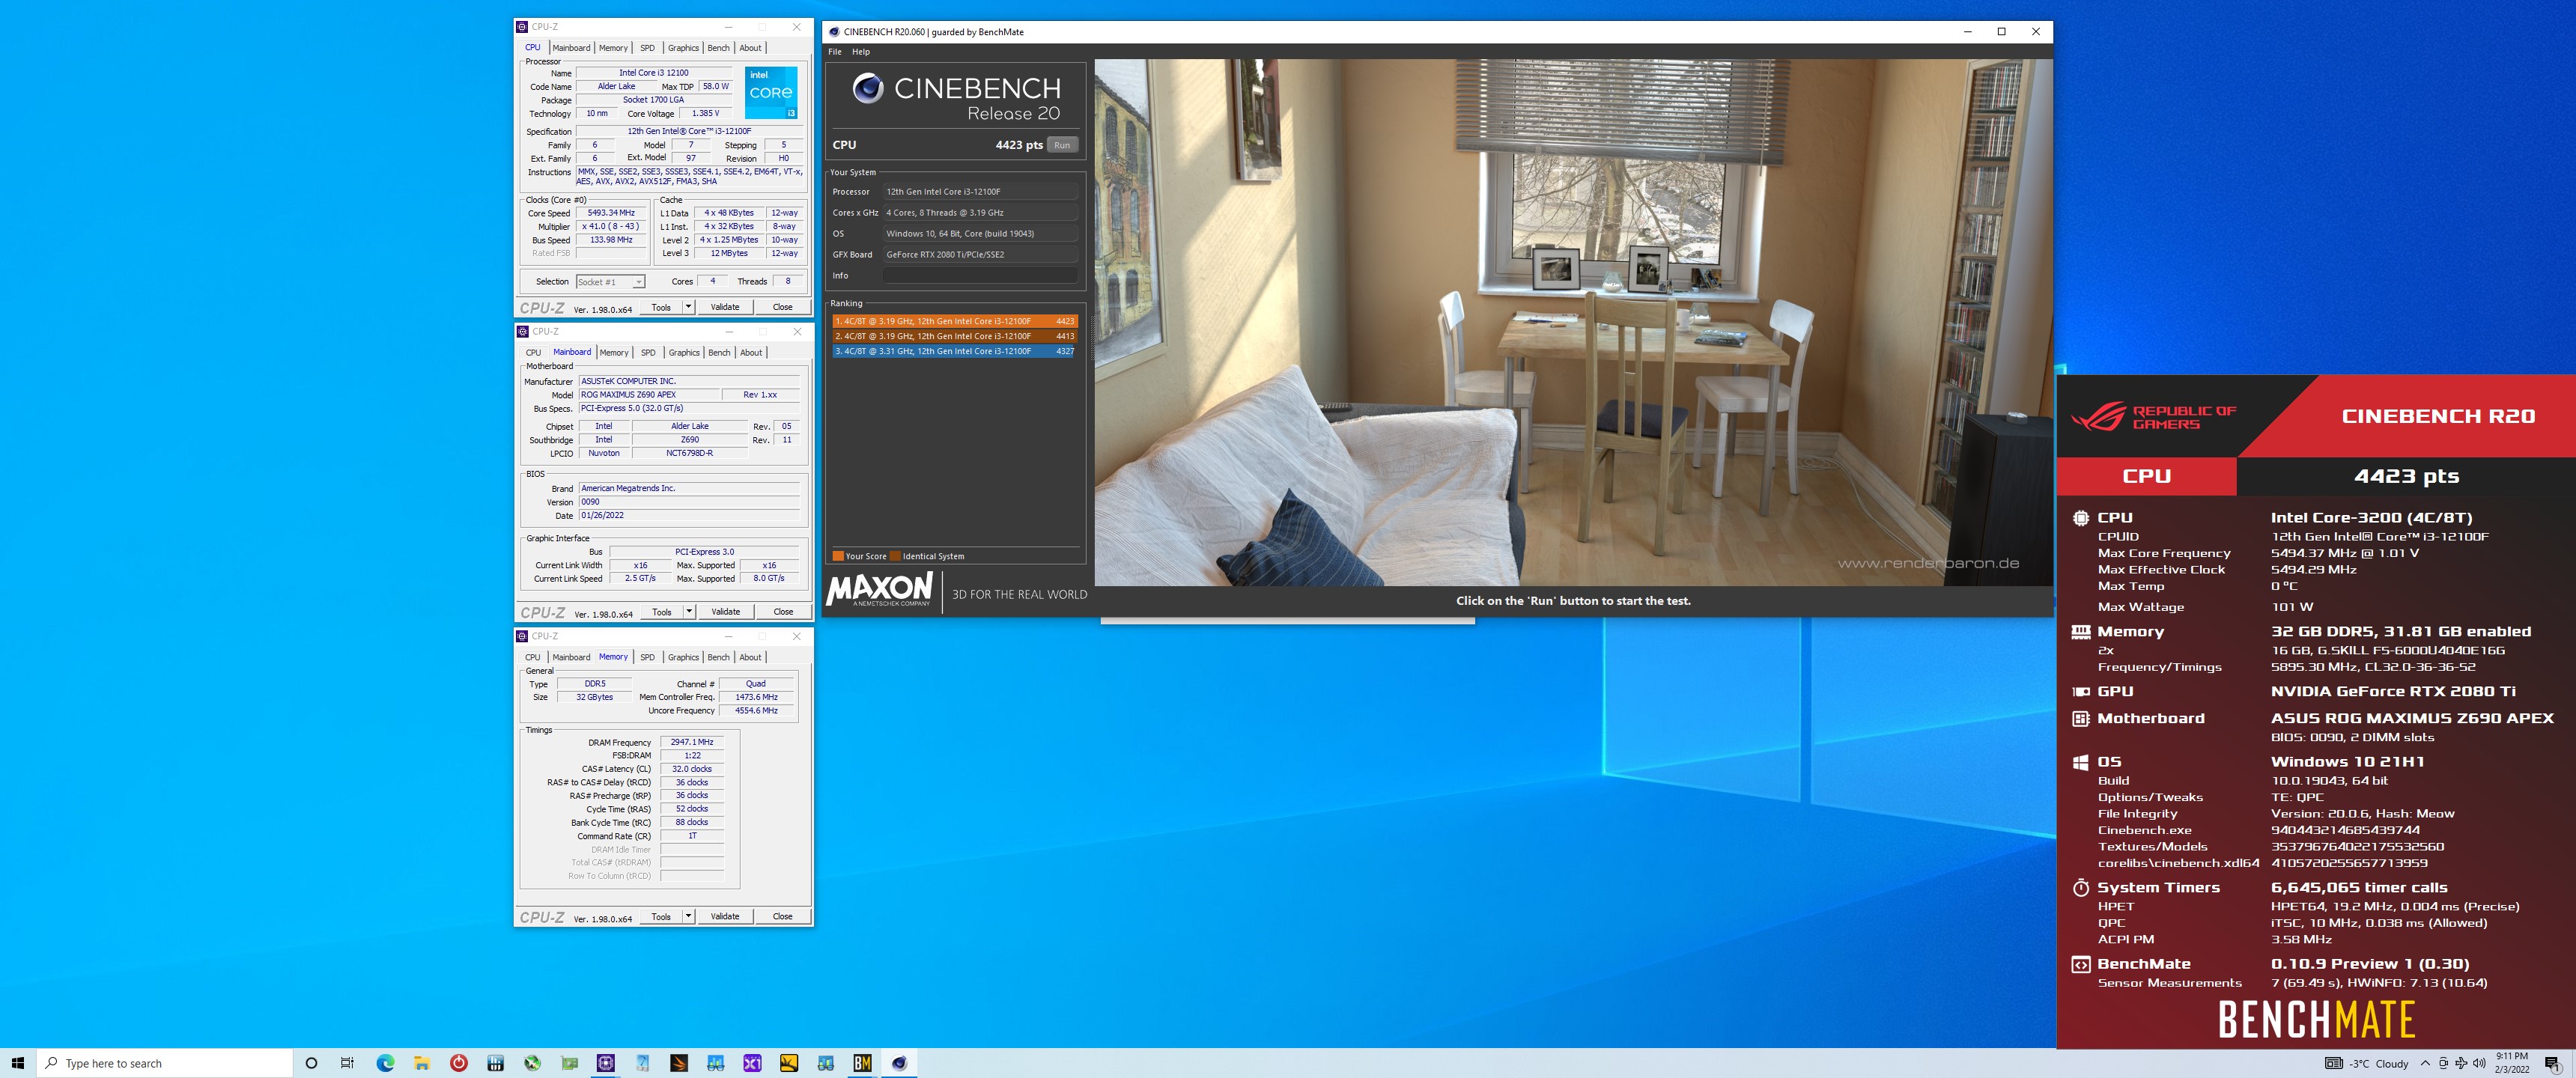
Task: Click the taskbar search box
Action: point(165,1063)
